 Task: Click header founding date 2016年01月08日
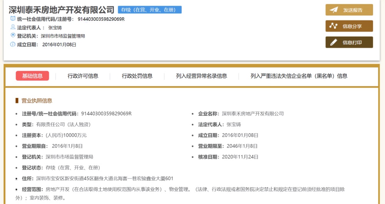coord(59,45)
